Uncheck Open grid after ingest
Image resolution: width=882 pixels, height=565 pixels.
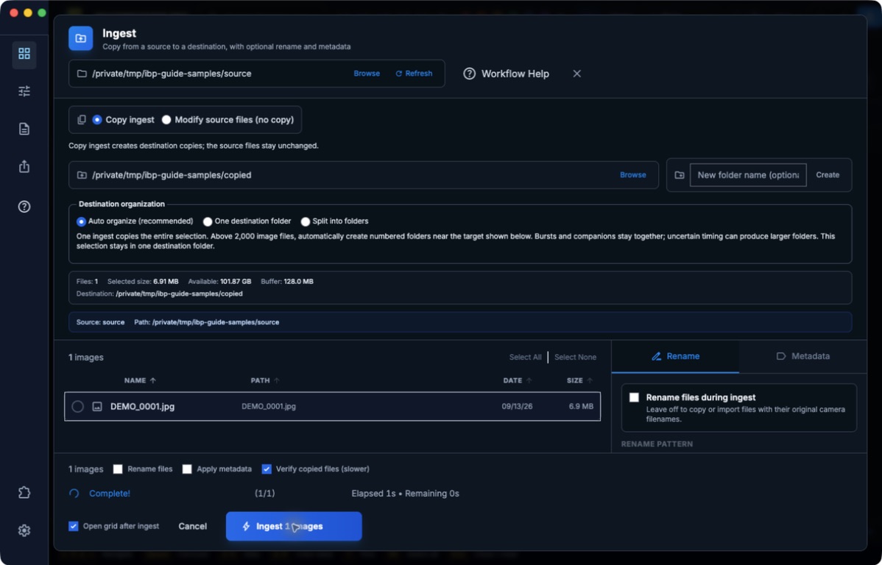(x=74, y=526)
